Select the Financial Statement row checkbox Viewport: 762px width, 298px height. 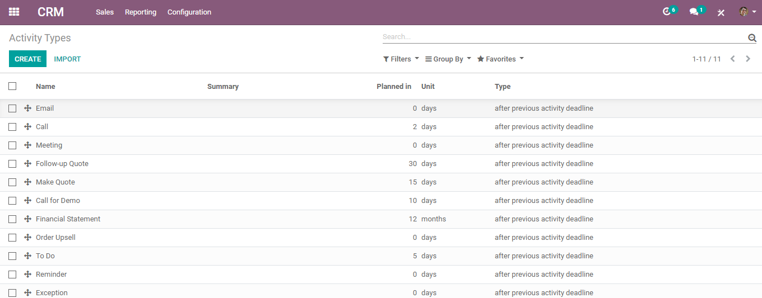coord(12,219)
